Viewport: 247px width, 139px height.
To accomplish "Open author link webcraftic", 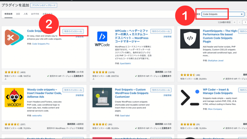I will pyautogui.click(x=37, y=116).
